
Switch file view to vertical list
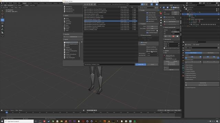142,4
